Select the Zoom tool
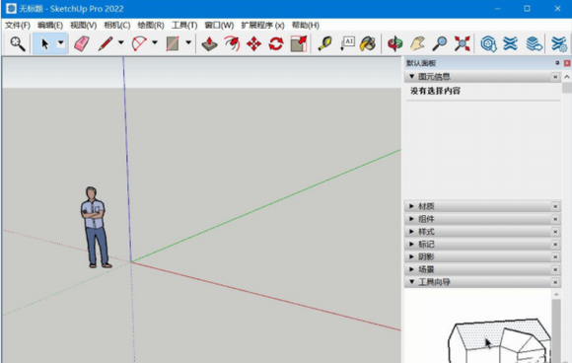Screen dimensions: 572x363 pyautogui.click(x=440, y=43)
